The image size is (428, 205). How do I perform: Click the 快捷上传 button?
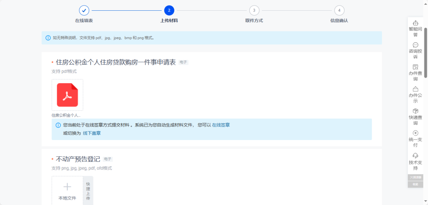click(x=88, y=191)
